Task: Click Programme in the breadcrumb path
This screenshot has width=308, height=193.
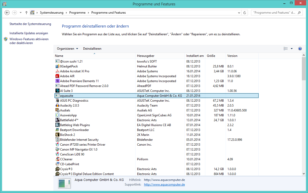Action: (x=77, y=13)
